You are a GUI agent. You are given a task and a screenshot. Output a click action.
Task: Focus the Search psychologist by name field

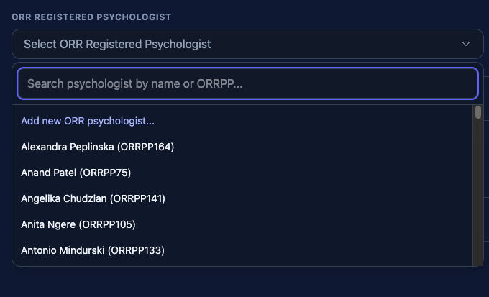click(247, 83)
